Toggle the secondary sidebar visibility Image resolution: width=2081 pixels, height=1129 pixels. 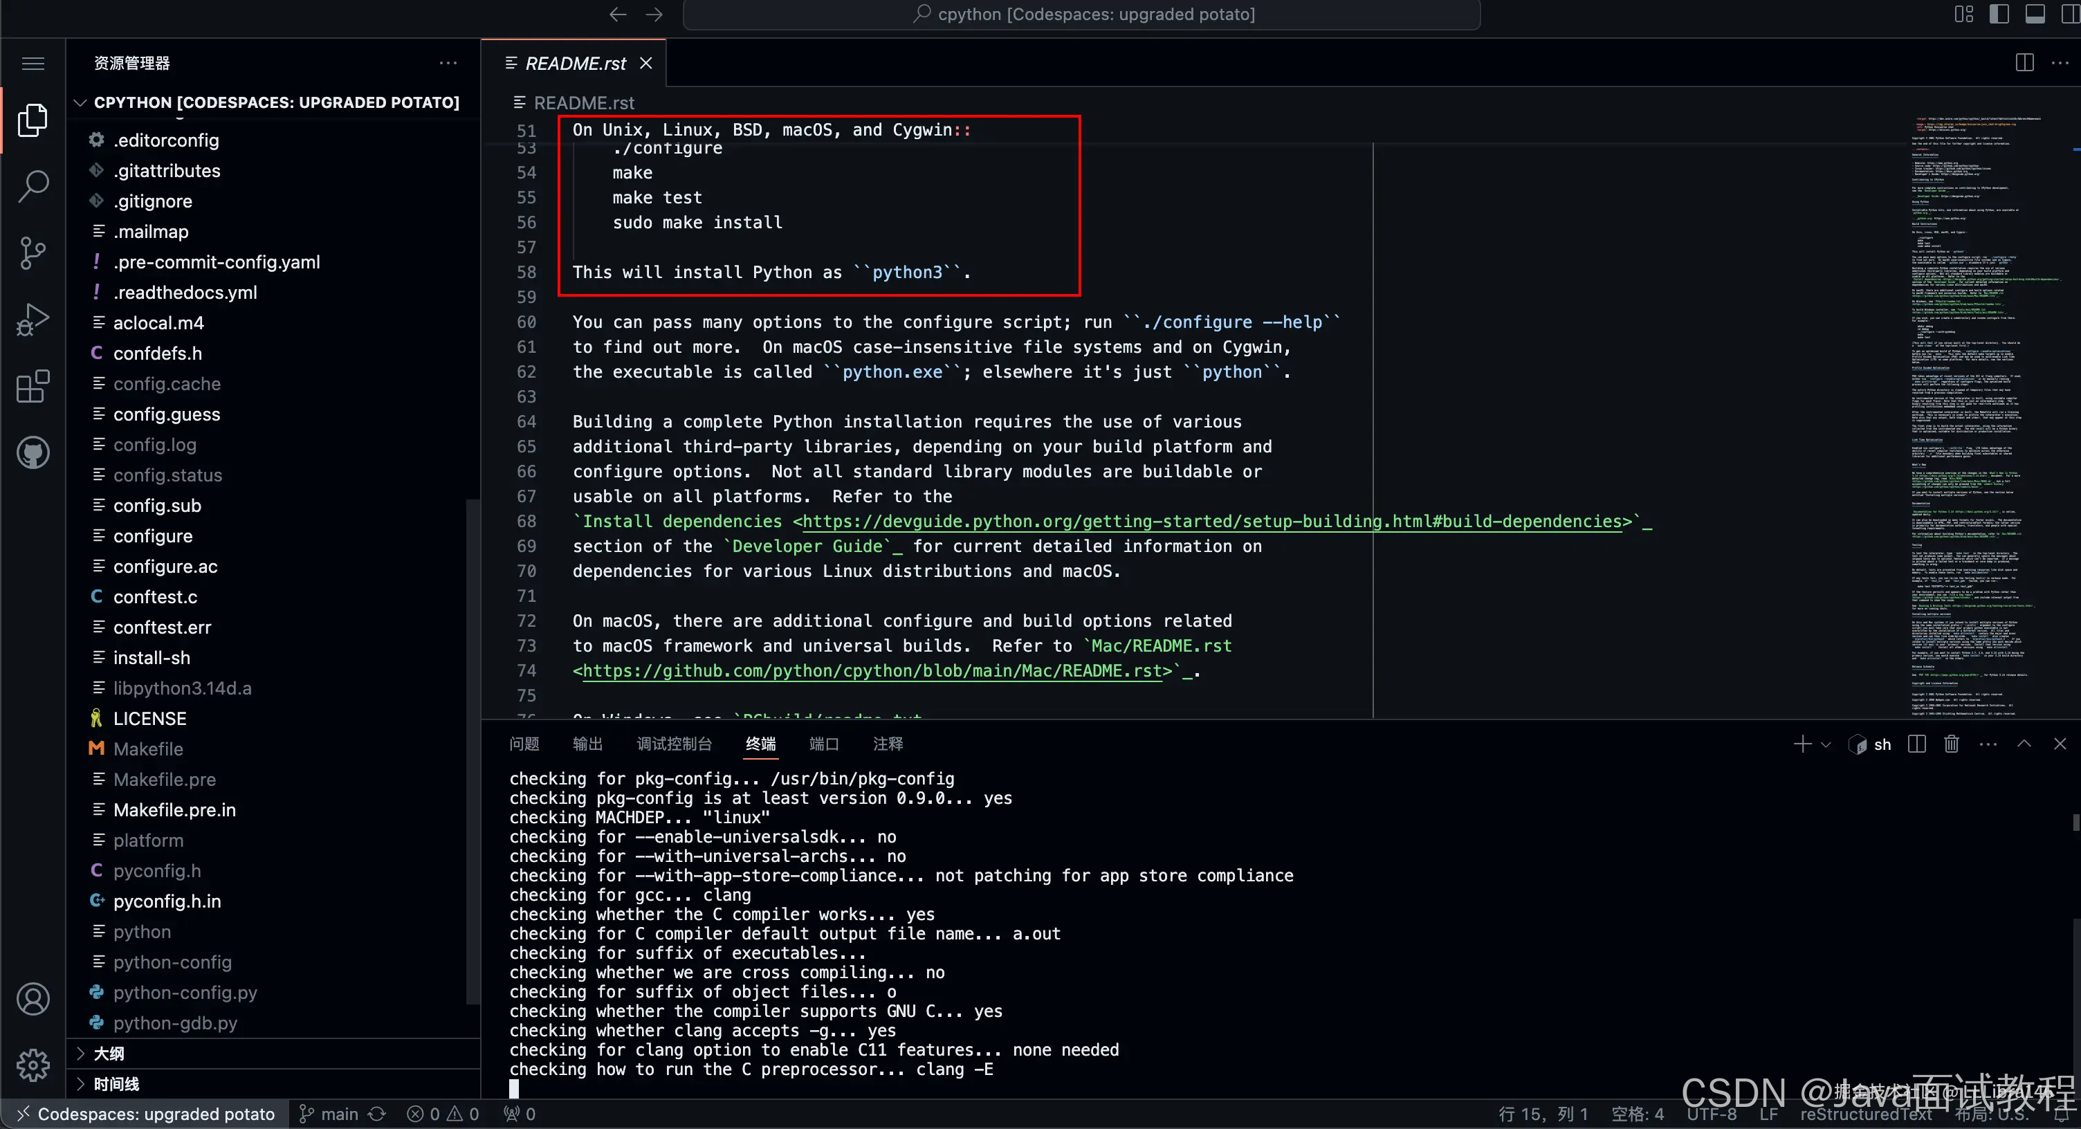[x=2071, y=15]
